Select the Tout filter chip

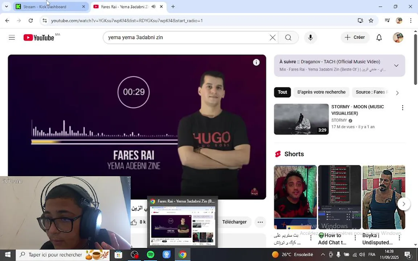pos(282,92)
